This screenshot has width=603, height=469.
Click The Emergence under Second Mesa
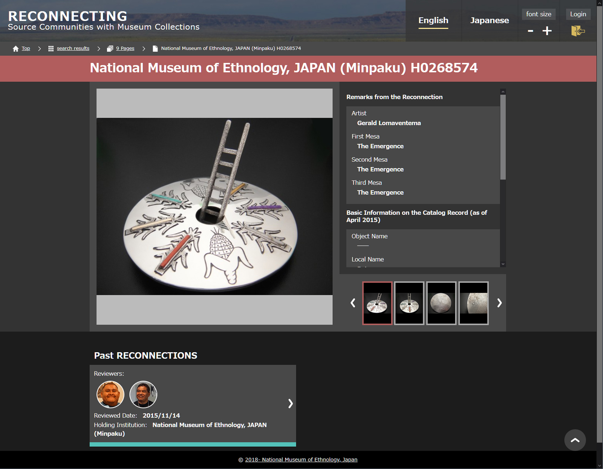click(x=380, y=169)
